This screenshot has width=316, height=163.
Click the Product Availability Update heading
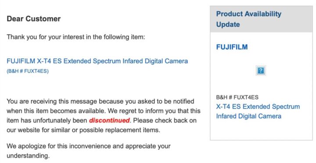coord(249,19)
